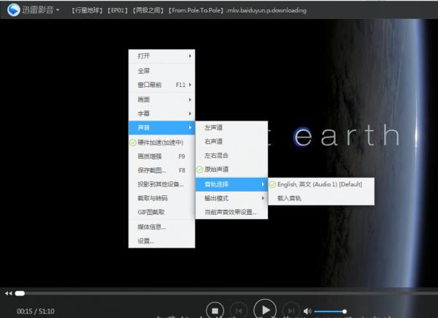Select the checked 原始声道 option

(x=231, y=170)
